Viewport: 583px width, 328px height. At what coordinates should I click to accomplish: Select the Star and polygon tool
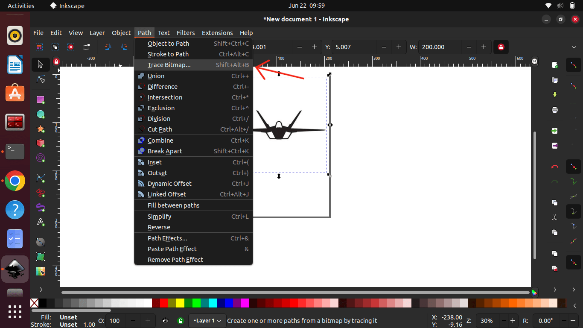41,129
